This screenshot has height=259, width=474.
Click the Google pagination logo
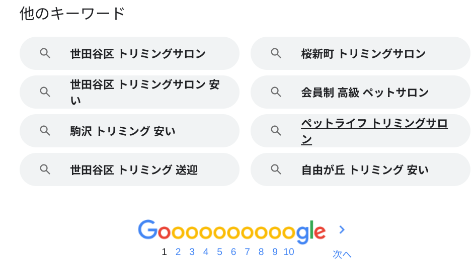click(231, 231)
